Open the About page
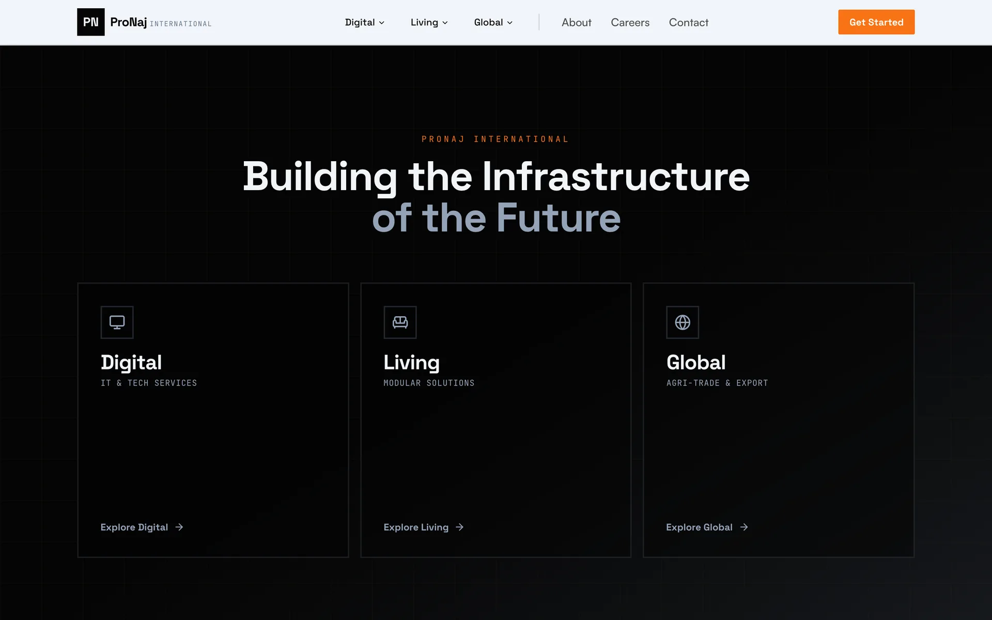 click(x=577, y=22)
